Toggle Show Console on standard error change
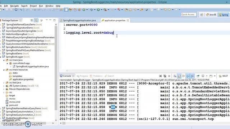Viewport: 230px width, 129px height. pos(193,76)
